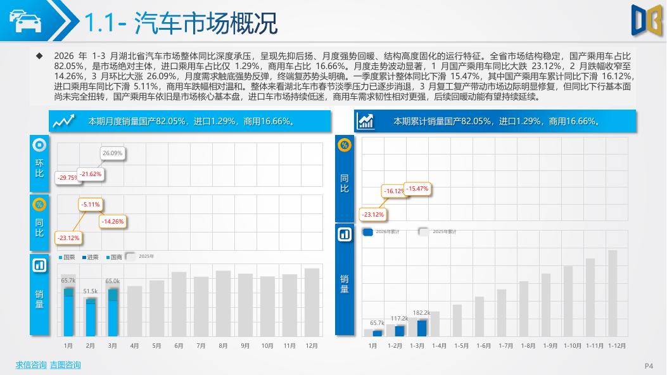Open the 吉图咨询 link
Viewport: 667px width, 375px height.
65,365
